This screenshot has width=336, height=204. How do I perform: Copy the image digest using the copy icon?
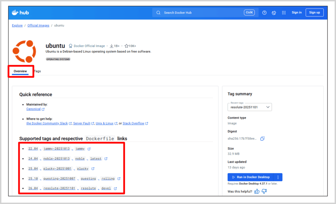click(262, 138)
